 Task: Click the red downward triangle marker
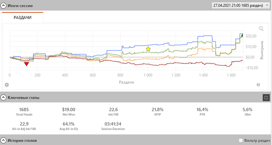tap(26, 64)
